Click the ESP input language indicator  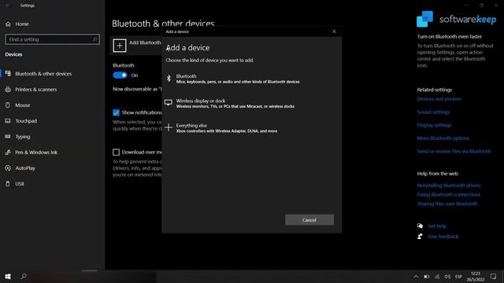coord(458,277)
